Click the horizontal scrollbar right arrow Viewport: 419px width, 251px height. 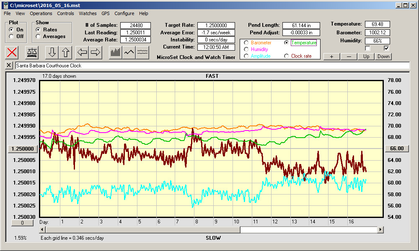pos(380,230)
